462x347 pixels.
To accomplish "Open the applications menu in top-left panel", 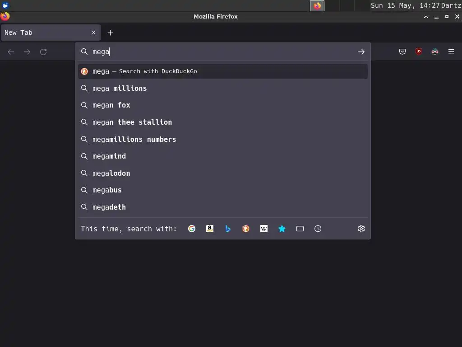I will pyautogui.click(x=5, y=5).
